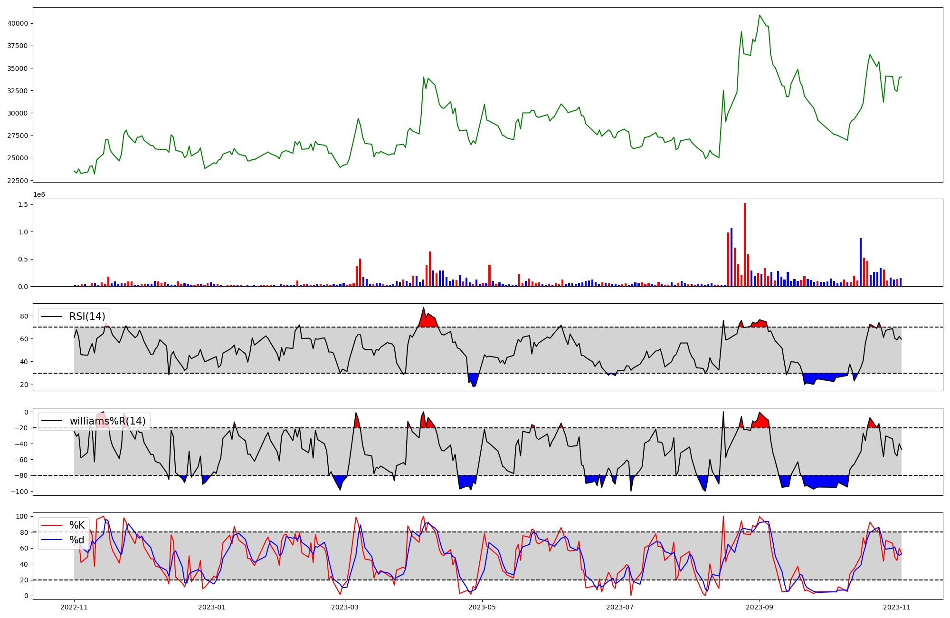The width and height of the screenshot is (950, 618).
Task: Click the largest red RSI overbought region
Action: [427, 321]
